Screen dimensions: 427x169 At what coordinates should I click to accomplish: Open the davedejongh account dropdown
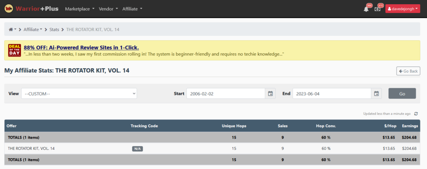(x=403, y=9)
